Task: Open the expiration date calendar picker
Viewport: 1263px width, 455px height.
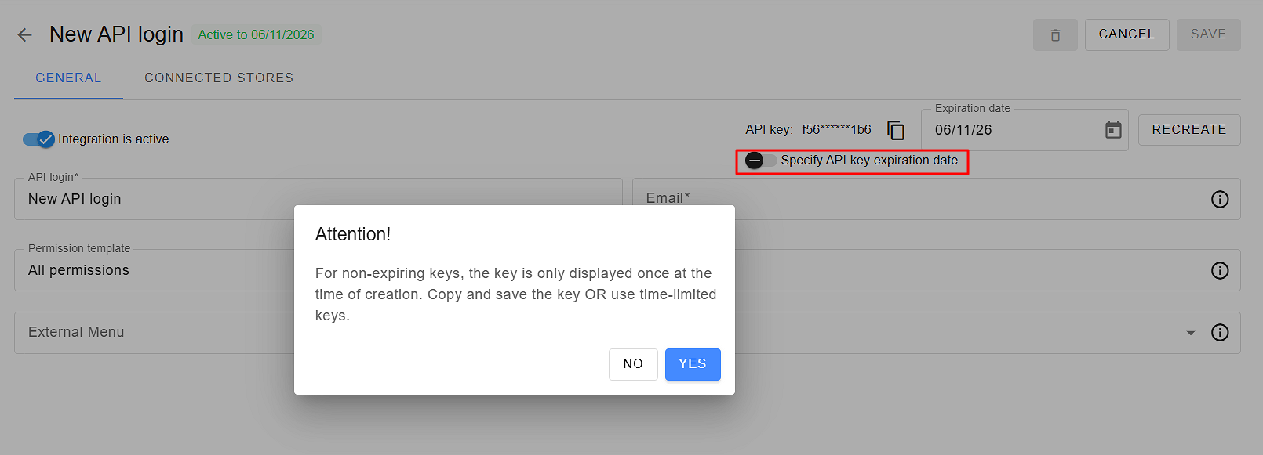Action: point(1113,130)
